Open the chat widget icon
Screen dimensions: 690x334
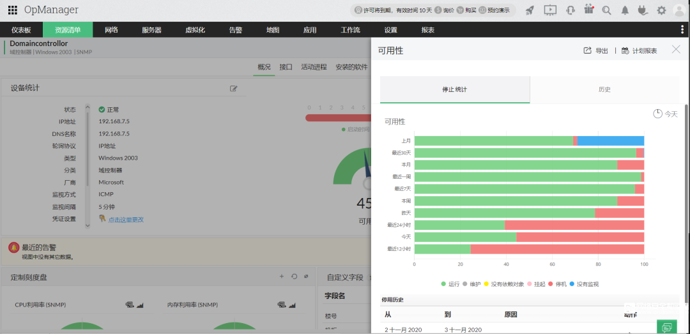pyautogui.click(x=667, y=327)
